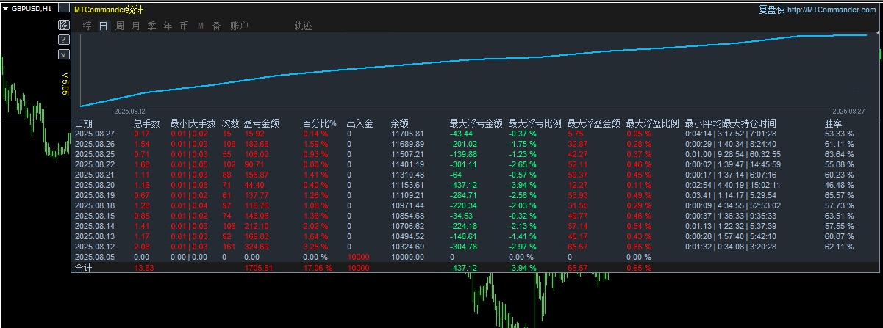Click the equity curve end date 2025.08.27

pos(848,112)
